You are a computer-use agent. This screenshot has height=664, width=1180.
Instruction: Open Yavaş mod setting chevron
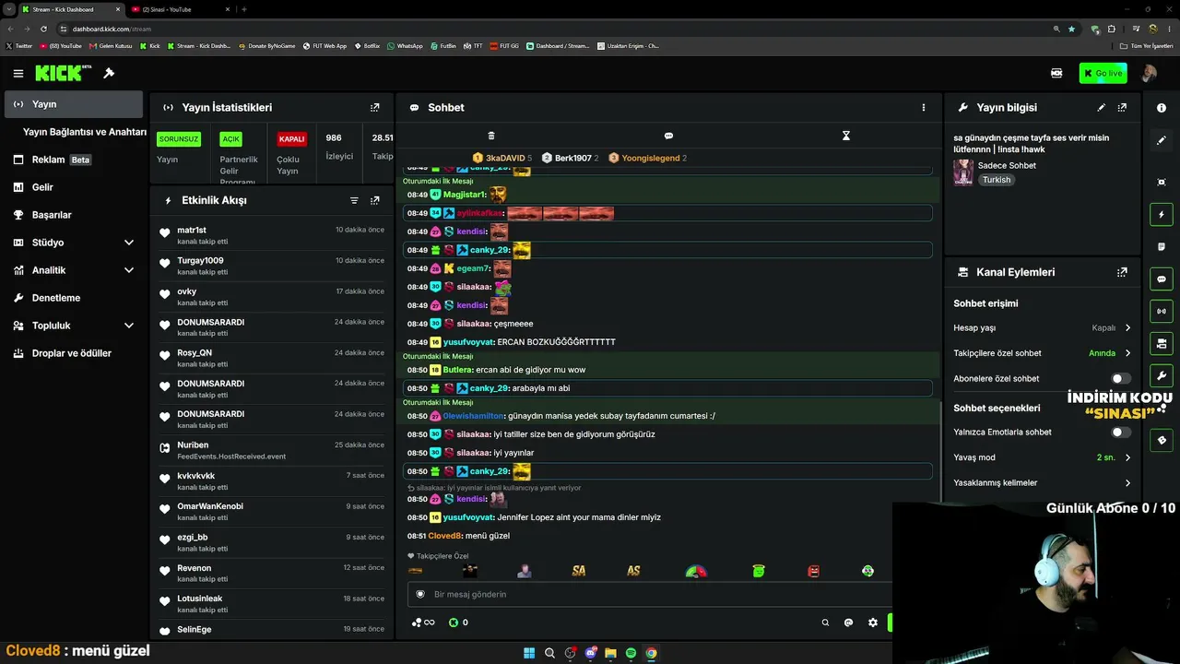(x=1127, y=457)
